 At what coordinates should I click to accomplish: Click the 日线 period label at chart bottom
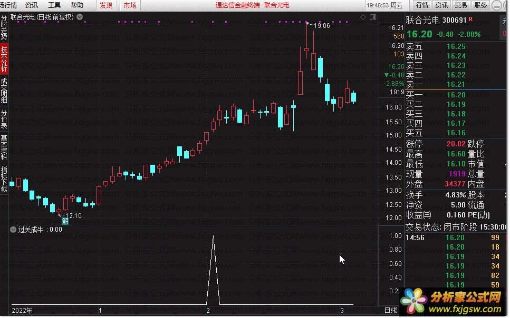coord(391,311)
